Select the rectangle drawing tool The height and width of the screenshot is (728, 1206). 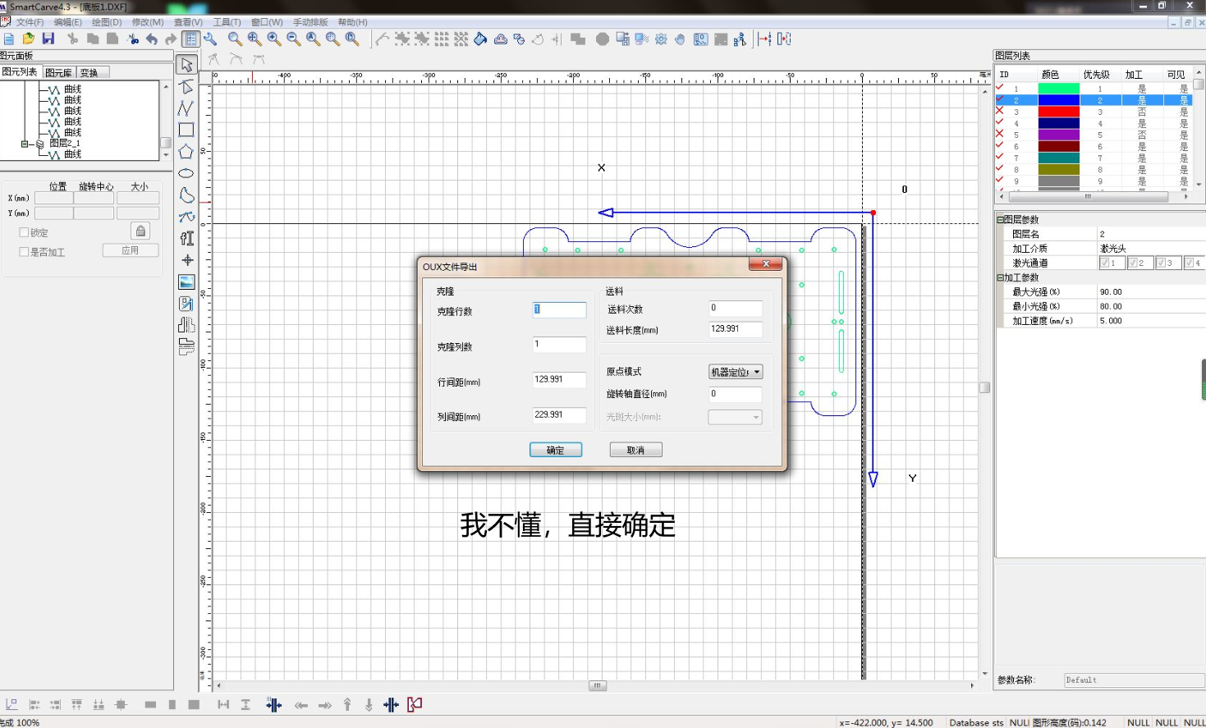tap(186, 130)
